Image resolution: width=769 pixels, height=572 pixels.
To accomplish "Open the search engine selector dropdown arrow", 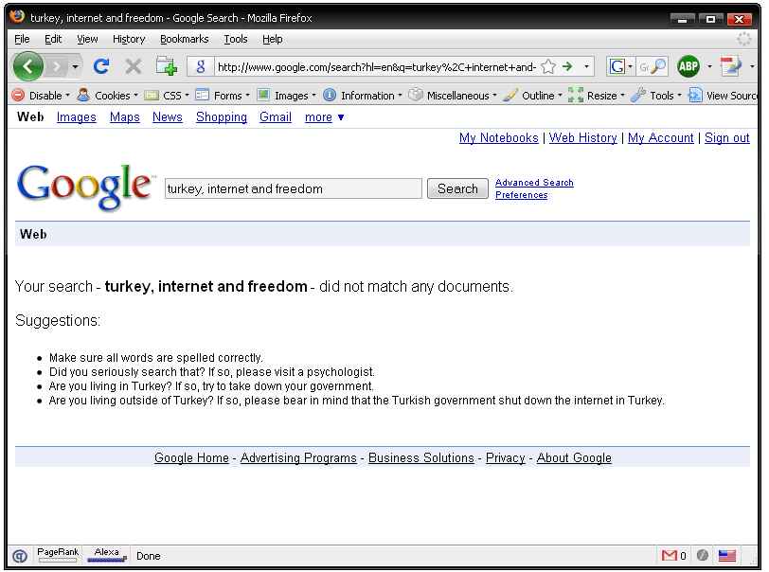I will [630, 66].
